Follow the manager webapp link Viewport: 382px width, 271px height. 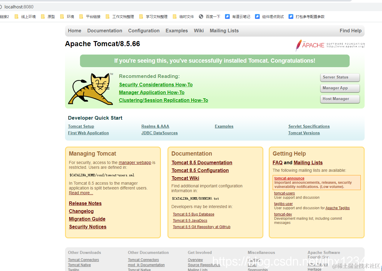[x=135, y=162]
